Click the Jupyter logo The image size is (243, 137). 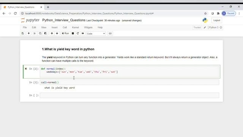30,20
